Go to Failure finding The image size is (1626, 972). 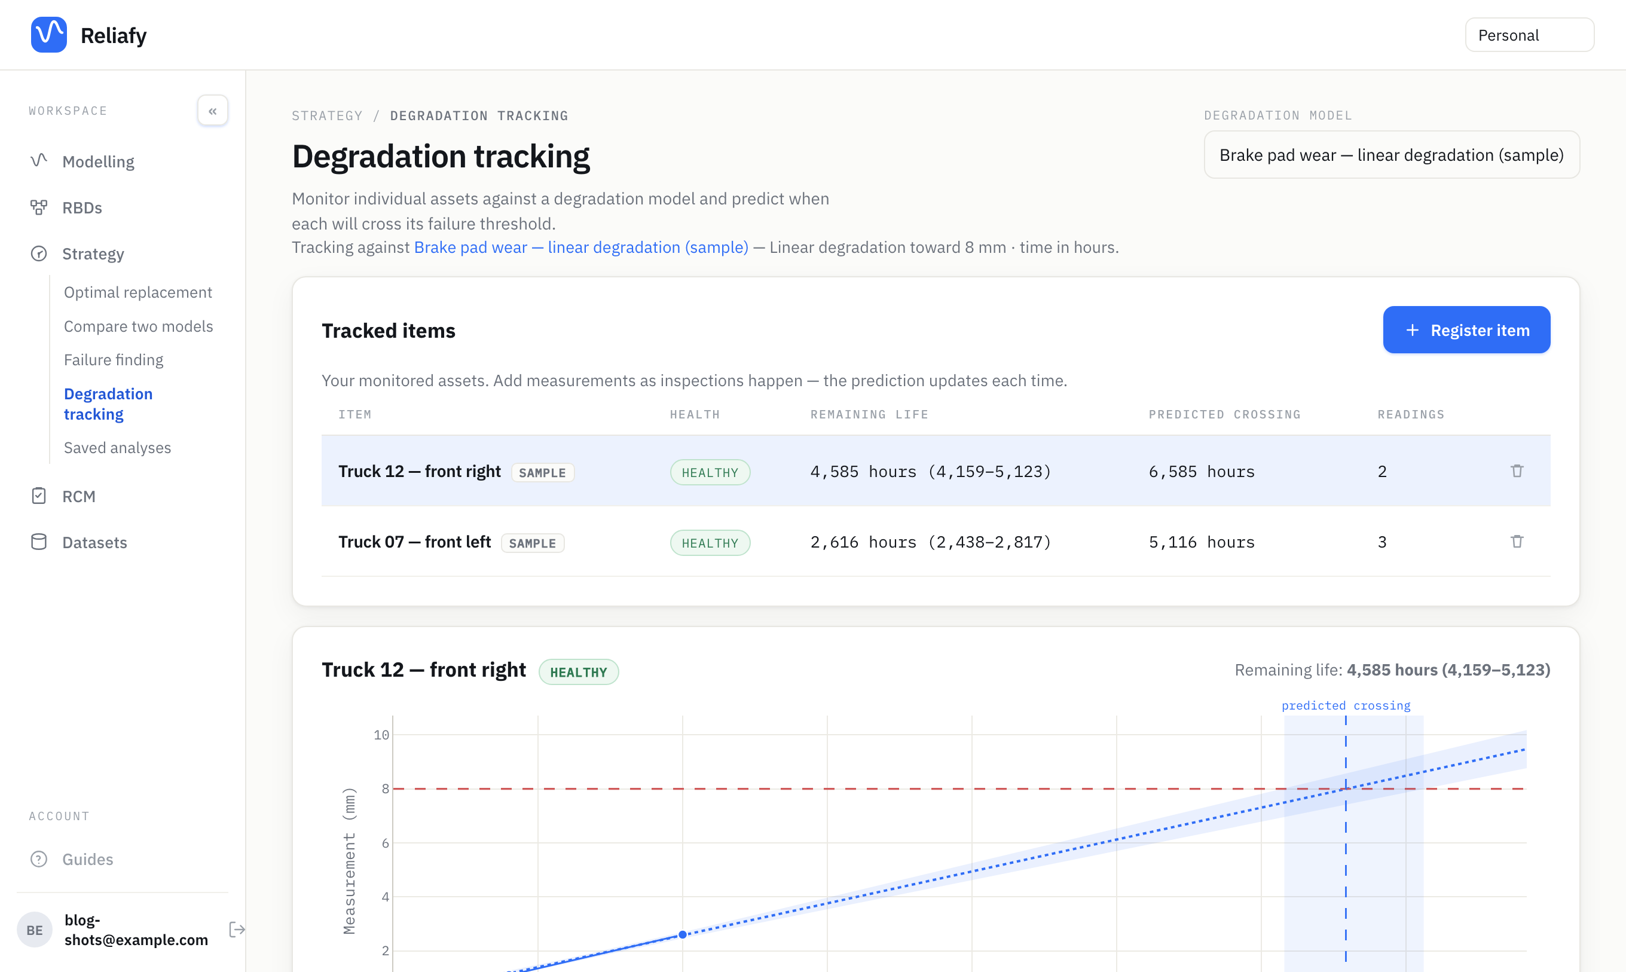coord(114,360)
